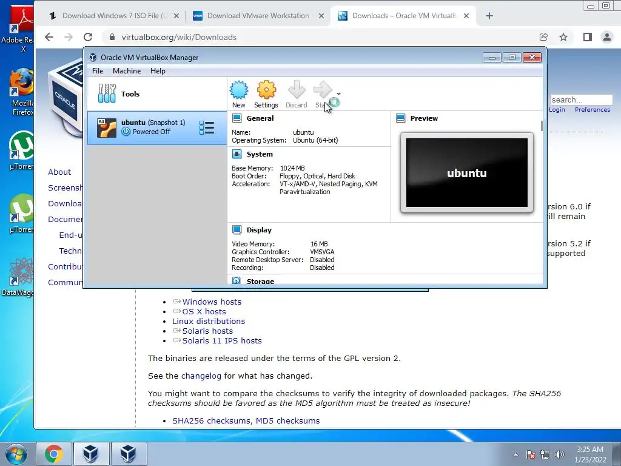
Task: Open a new browser tab
Action: [x=489, y=16]
